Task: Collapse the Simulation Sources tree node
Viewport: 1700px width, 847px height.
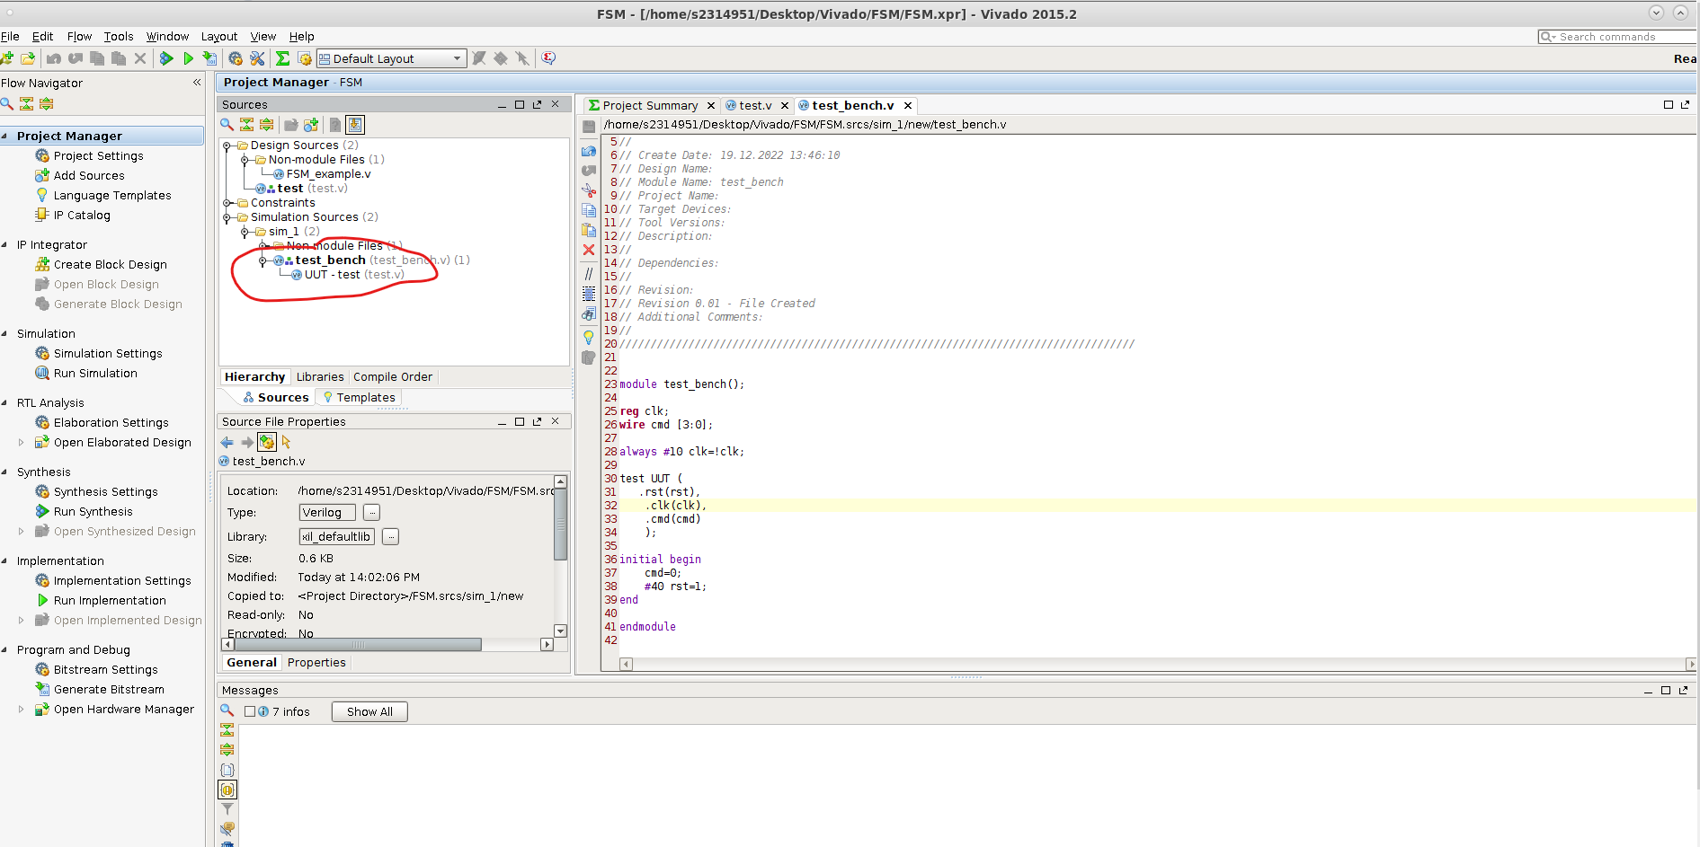Action: coord(227,217)
